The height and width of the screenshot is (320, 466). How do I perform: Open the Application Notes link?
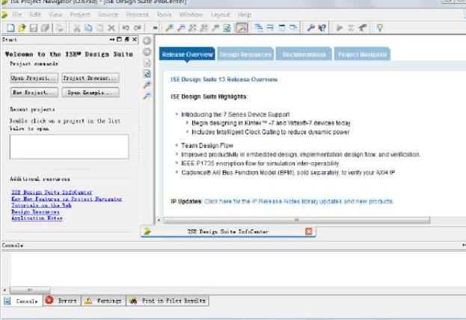[x=37, y=218]
